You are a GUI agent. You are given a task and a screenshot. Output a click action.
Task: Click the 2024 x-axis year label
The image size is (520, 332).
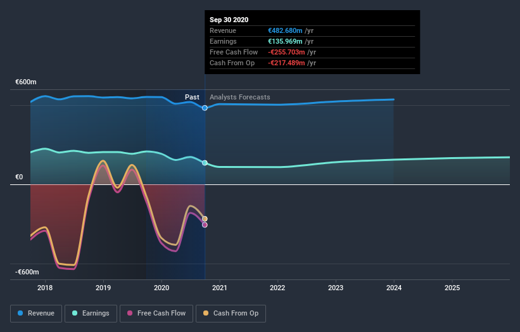tap(394, 288)
